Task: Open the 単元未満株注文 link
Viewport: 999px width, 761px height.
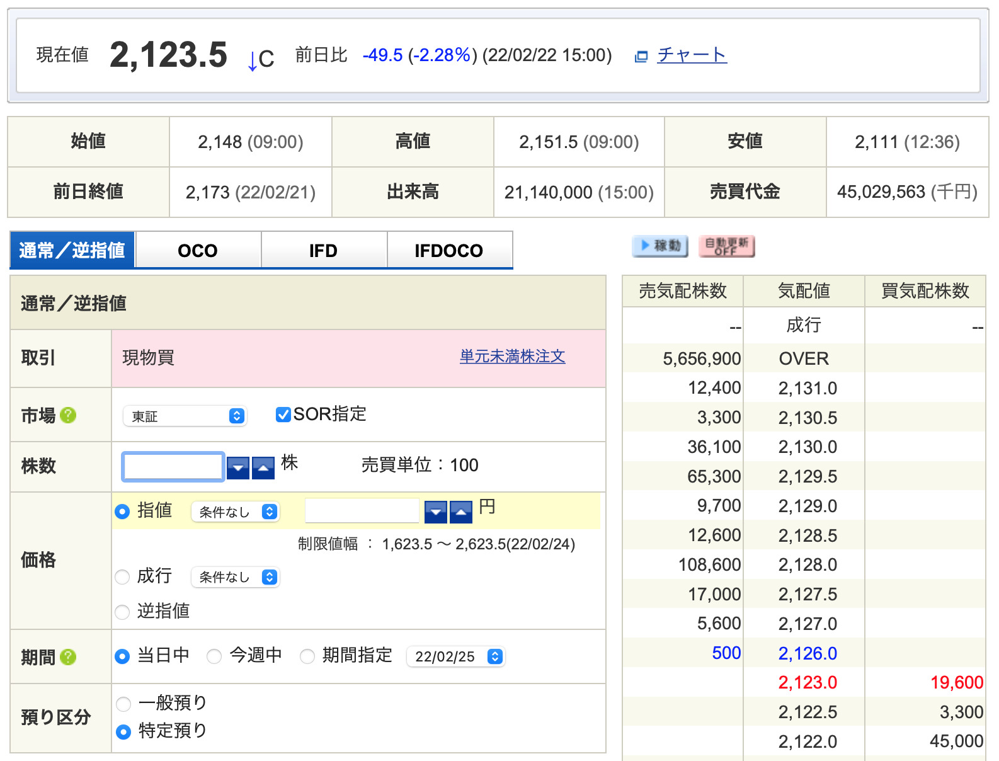Action: (x=512, y=357)
